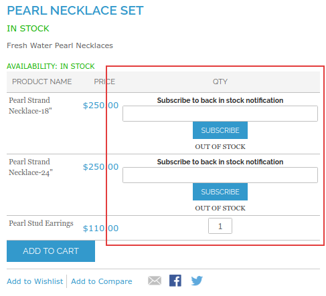Click the Product Name column header
Image resolution: width=326 pixels, height=296 pixels.
[x=42, y=82]
